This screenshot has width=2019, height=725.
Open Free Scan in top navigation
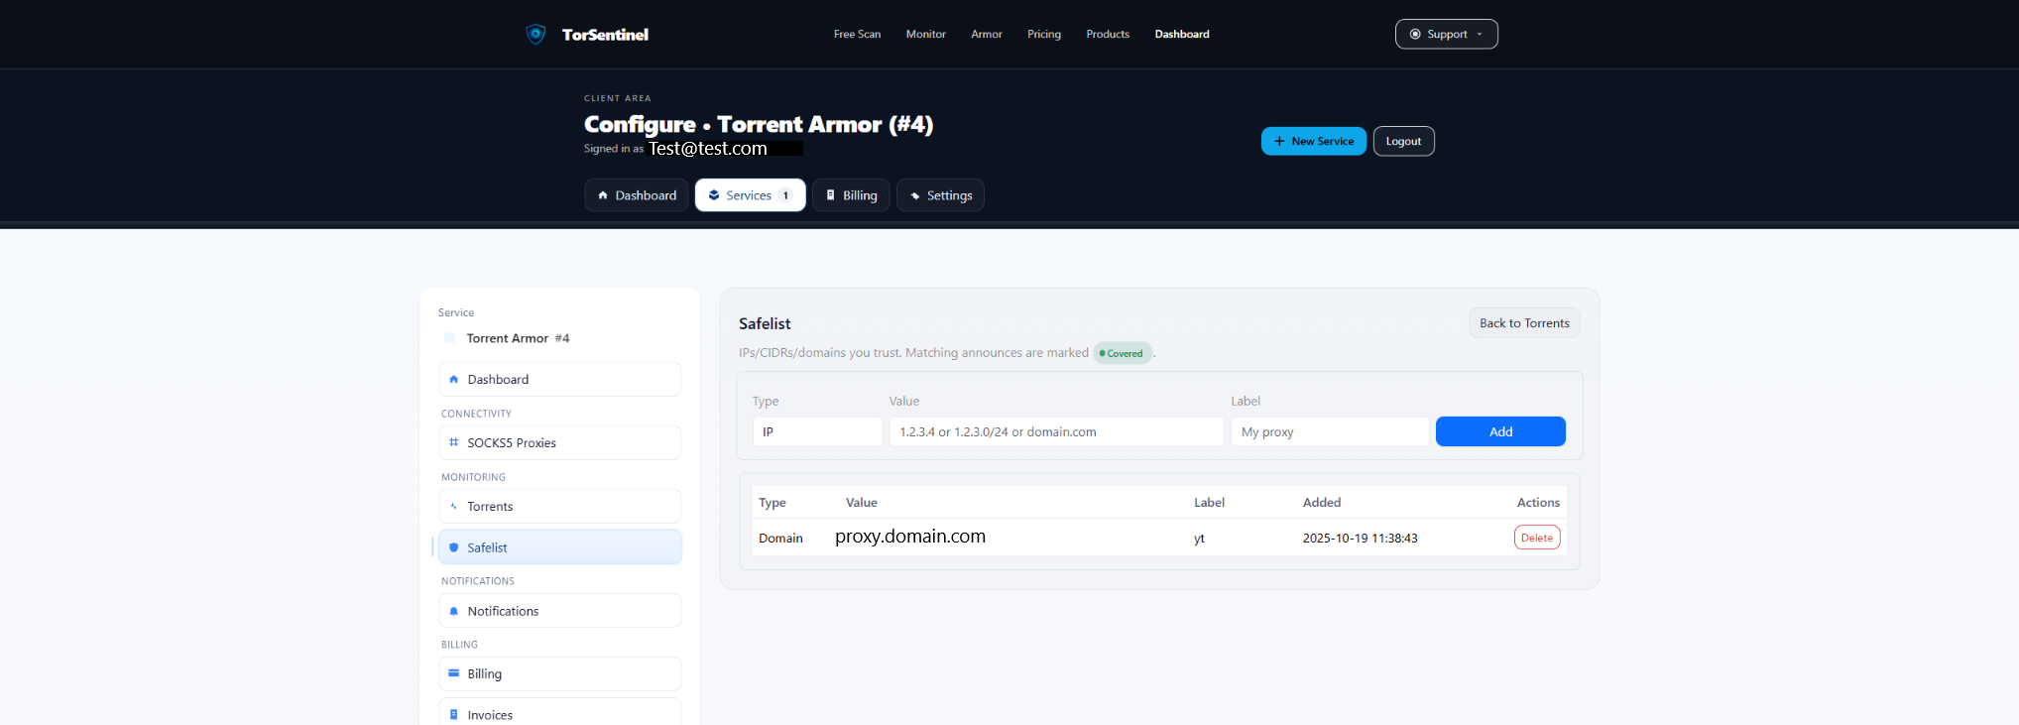(x=857, y=34)
